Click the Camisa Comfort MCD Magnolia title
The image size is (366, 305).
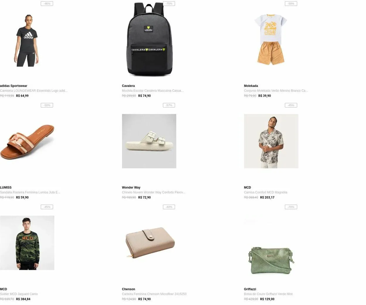pyautogui.click(x=266, y=192)
